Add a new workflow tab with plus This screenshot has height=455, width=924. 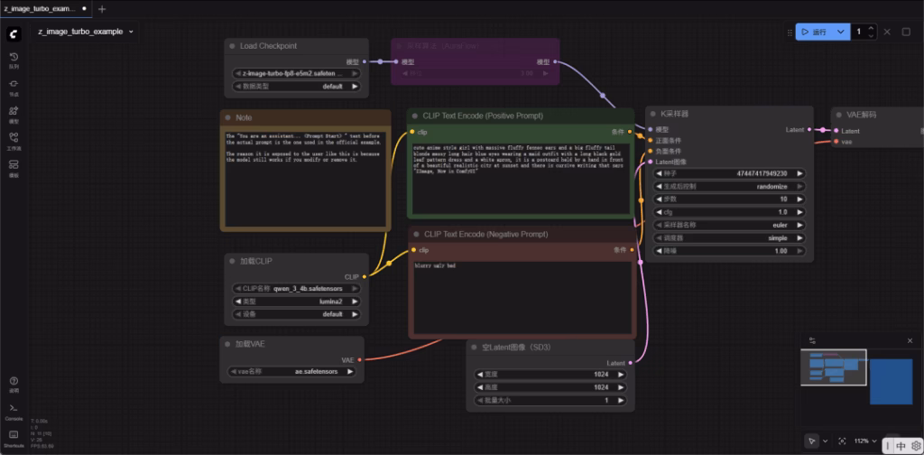[101, 9]
